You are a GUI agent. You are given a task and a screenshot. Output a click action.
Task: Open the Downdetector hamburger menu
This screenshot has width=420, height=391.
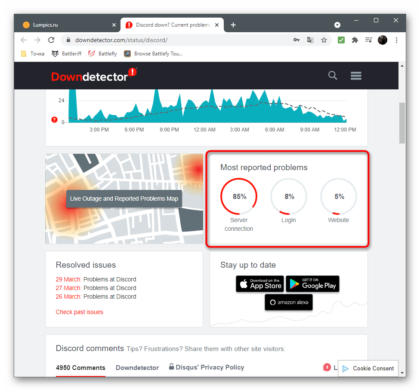point(356,76)
